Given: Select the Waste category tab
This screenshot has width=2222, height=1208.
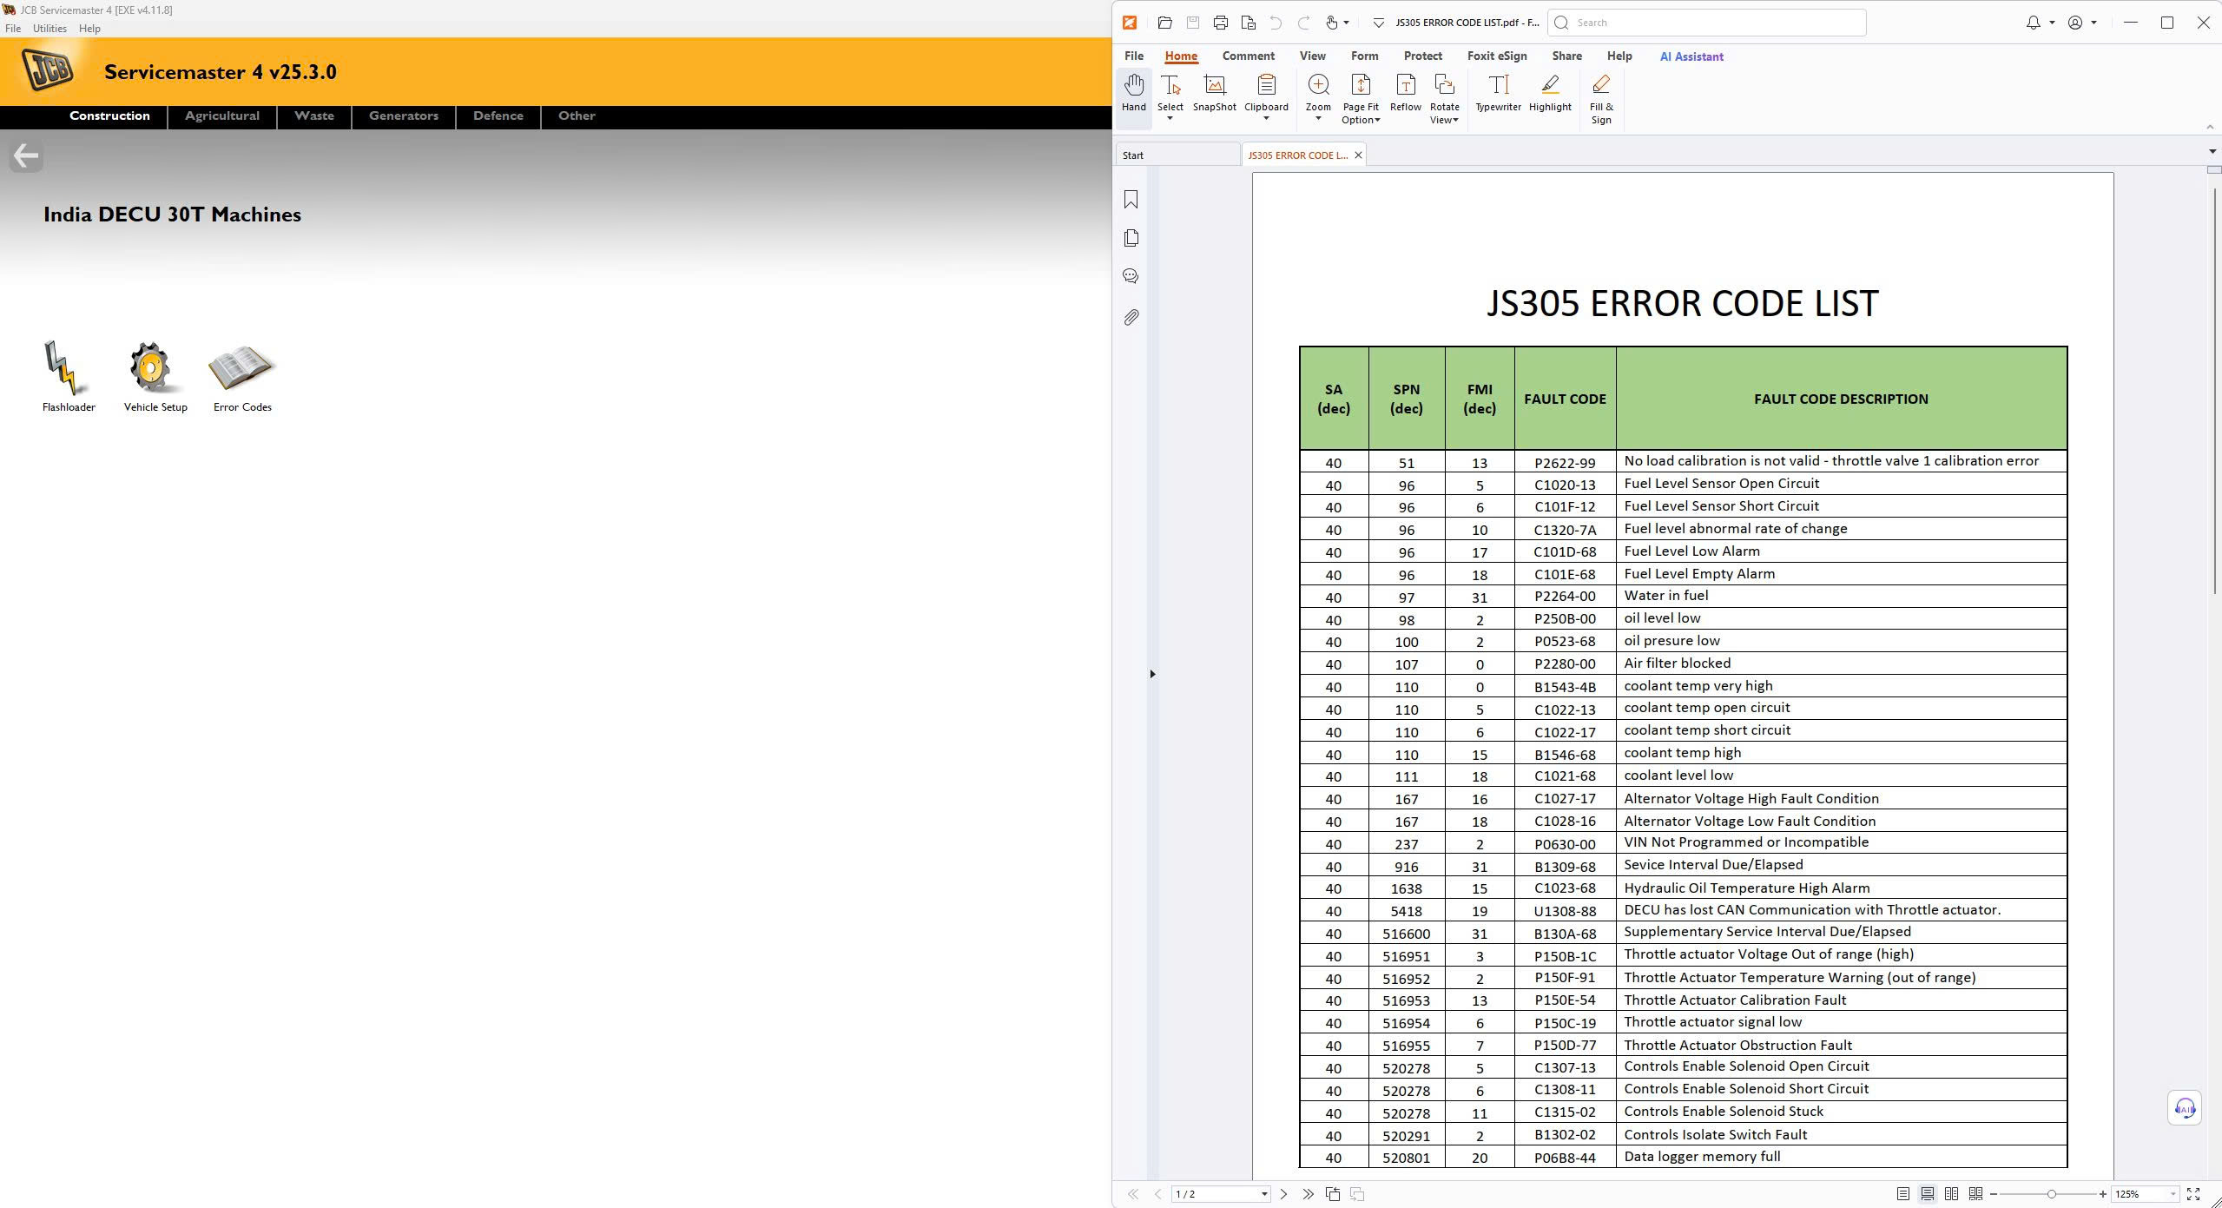Looking at the screenshot, I should tap(314, 116).
